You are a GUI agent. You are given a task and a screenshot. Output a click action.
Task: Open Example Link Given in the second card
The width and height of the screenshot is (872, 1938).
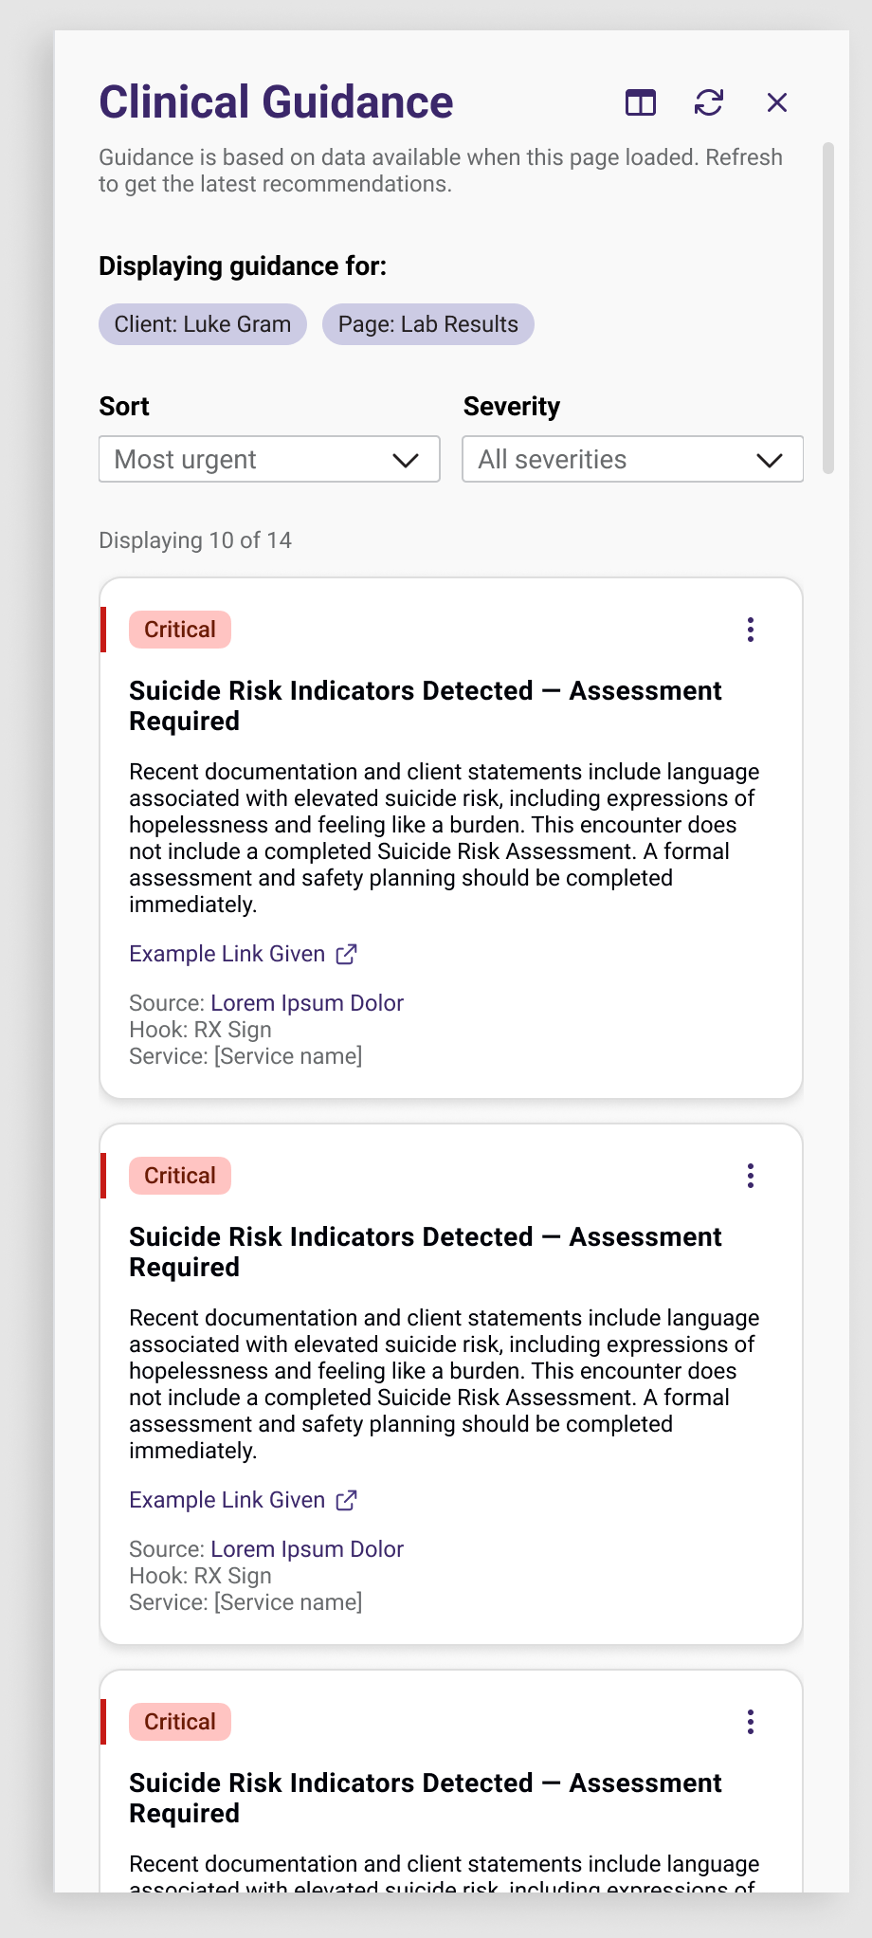[227, 1500]
